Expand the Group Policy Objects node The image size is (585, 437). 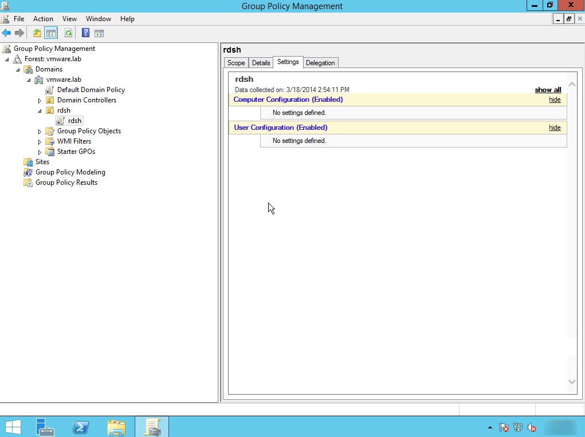39,131
